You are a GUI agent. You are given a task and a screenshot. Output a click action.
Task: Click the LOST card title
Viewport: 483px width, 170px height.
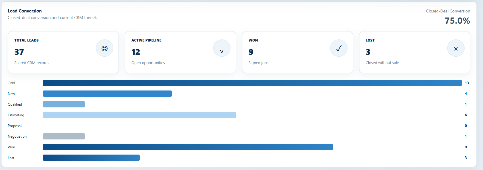click(x=370, y=40)
